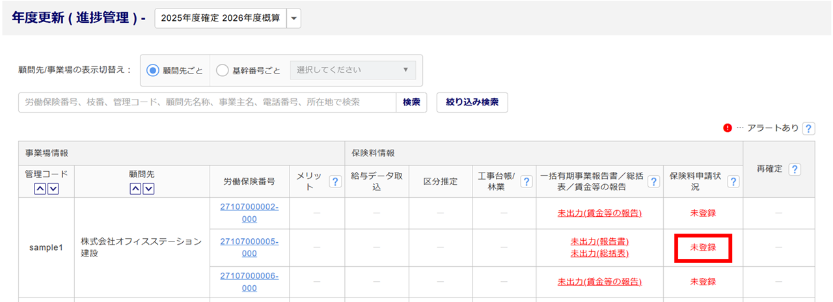Click help icon beside 保険料申請状況 header
Viewport: 833px width, 302px height.
click(733, 182)
